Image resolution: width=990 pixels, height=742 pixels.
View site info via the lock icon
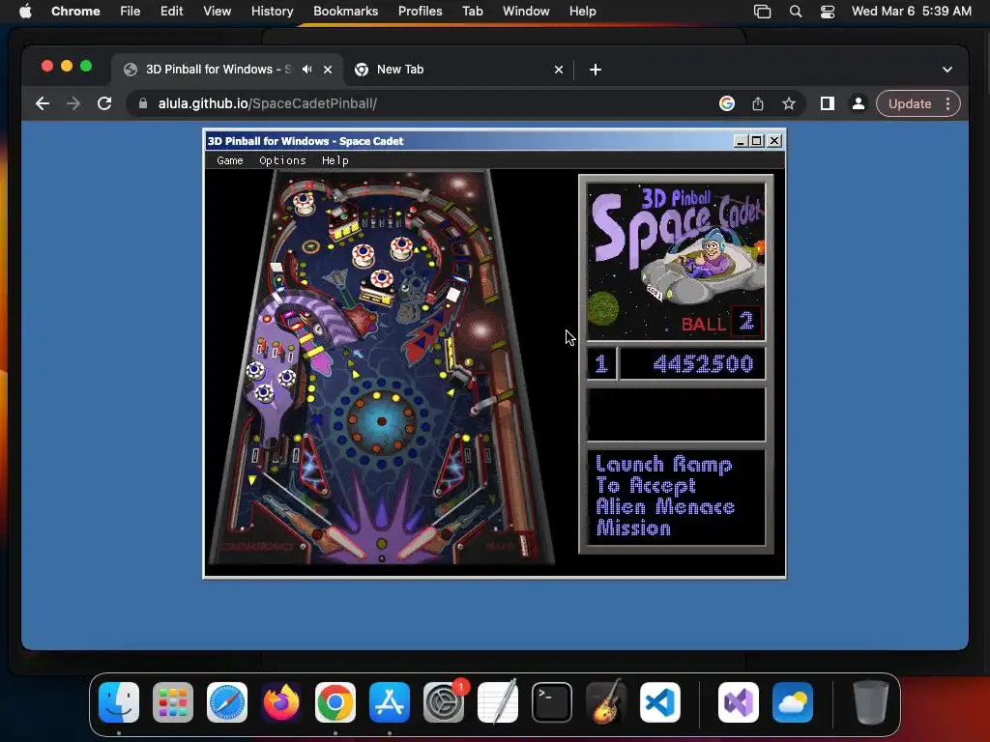[143, 103]
